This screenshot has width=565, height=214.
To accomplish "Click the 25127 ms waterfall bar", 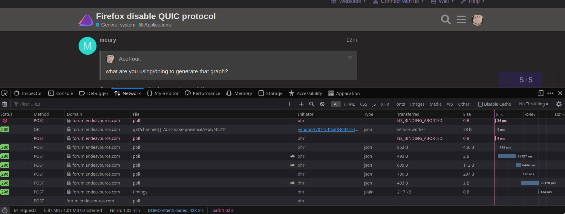I will pyautogui.click(x=507, y=156).
